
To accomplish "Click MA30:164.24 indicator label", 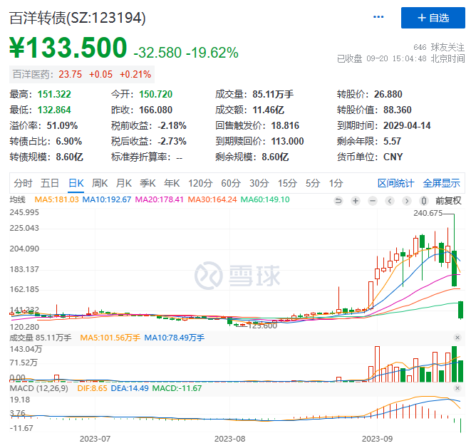I will click(212, 199).
